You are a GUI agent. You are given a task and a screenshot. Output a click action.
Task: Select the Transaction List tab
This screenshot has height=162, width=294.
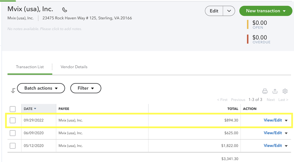[x=30, y=67]
